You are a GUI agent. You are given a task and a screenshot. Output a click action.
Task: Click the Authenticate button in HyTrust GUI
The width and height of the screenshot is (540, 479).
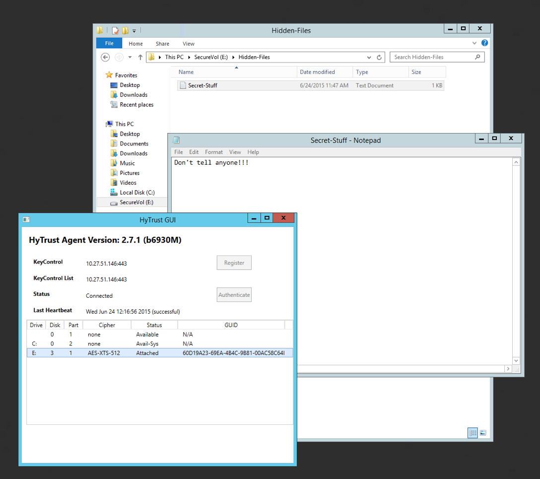coord(234,295)
